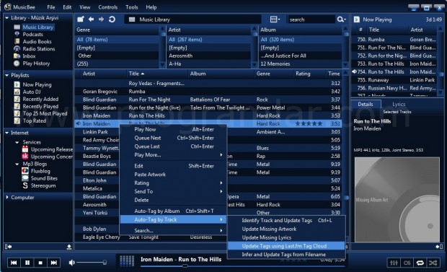
Task: Collapse the Services tree node
Action: click(x=17, y=142)
